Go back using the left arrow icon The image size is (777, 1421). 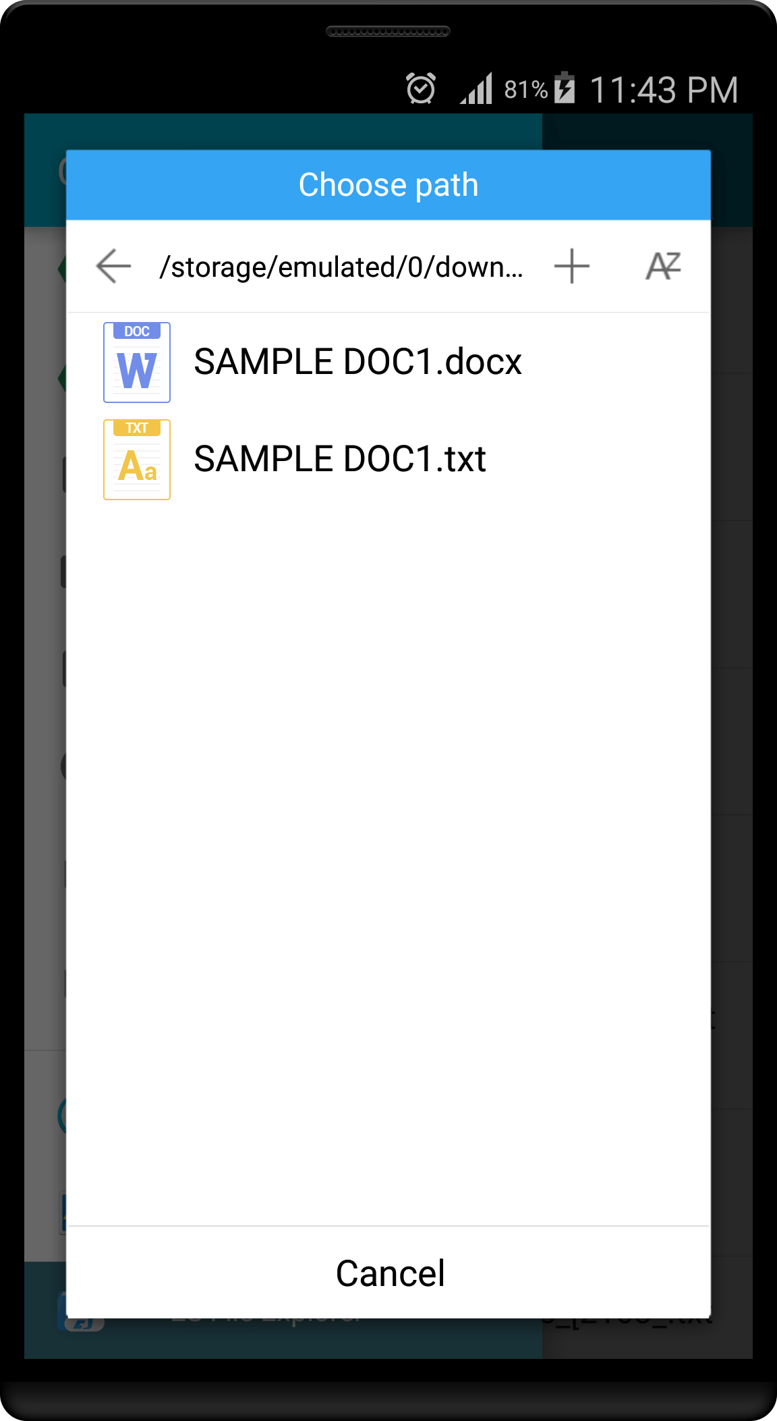[x=113, y=266]
